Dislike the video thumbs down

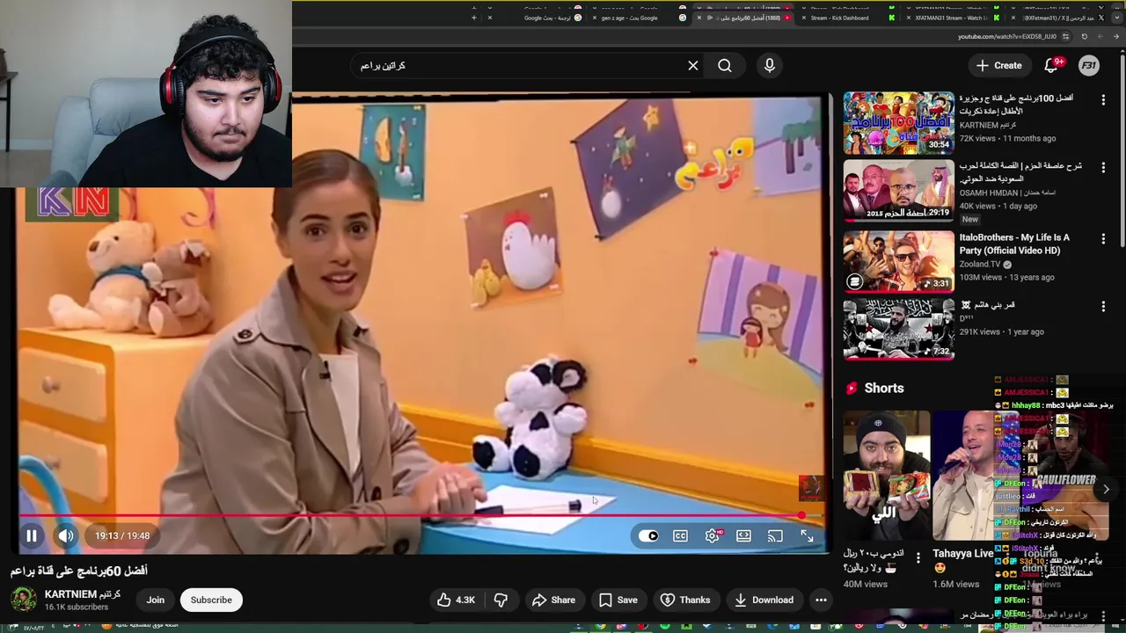point(501,600)
